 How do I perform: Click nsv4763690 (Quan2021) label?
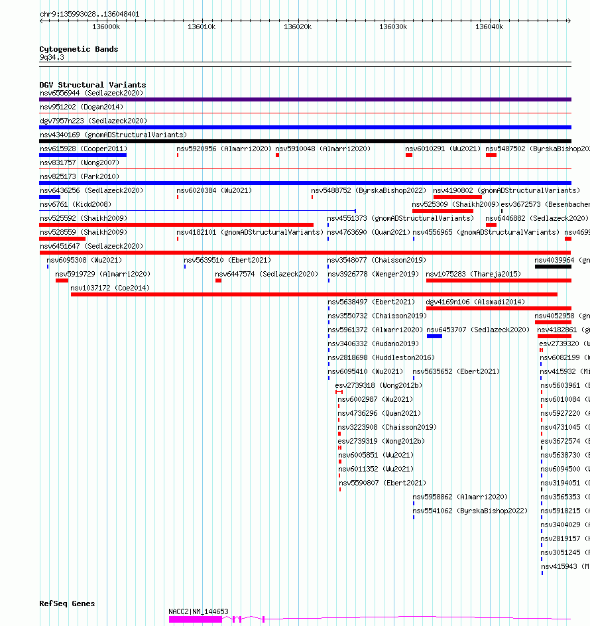(x=369, y=232)
